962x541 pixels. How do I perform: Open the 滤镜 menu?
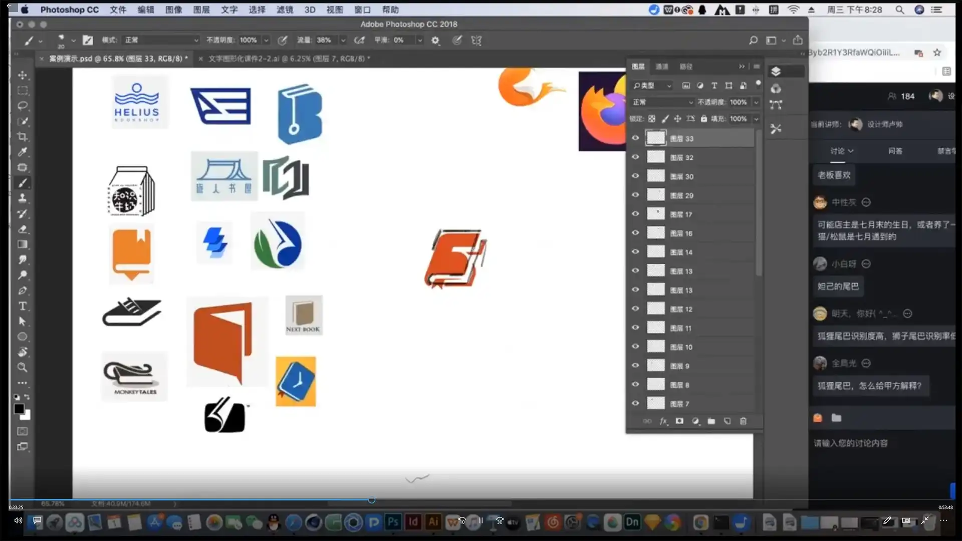click(x=285, y=10)
